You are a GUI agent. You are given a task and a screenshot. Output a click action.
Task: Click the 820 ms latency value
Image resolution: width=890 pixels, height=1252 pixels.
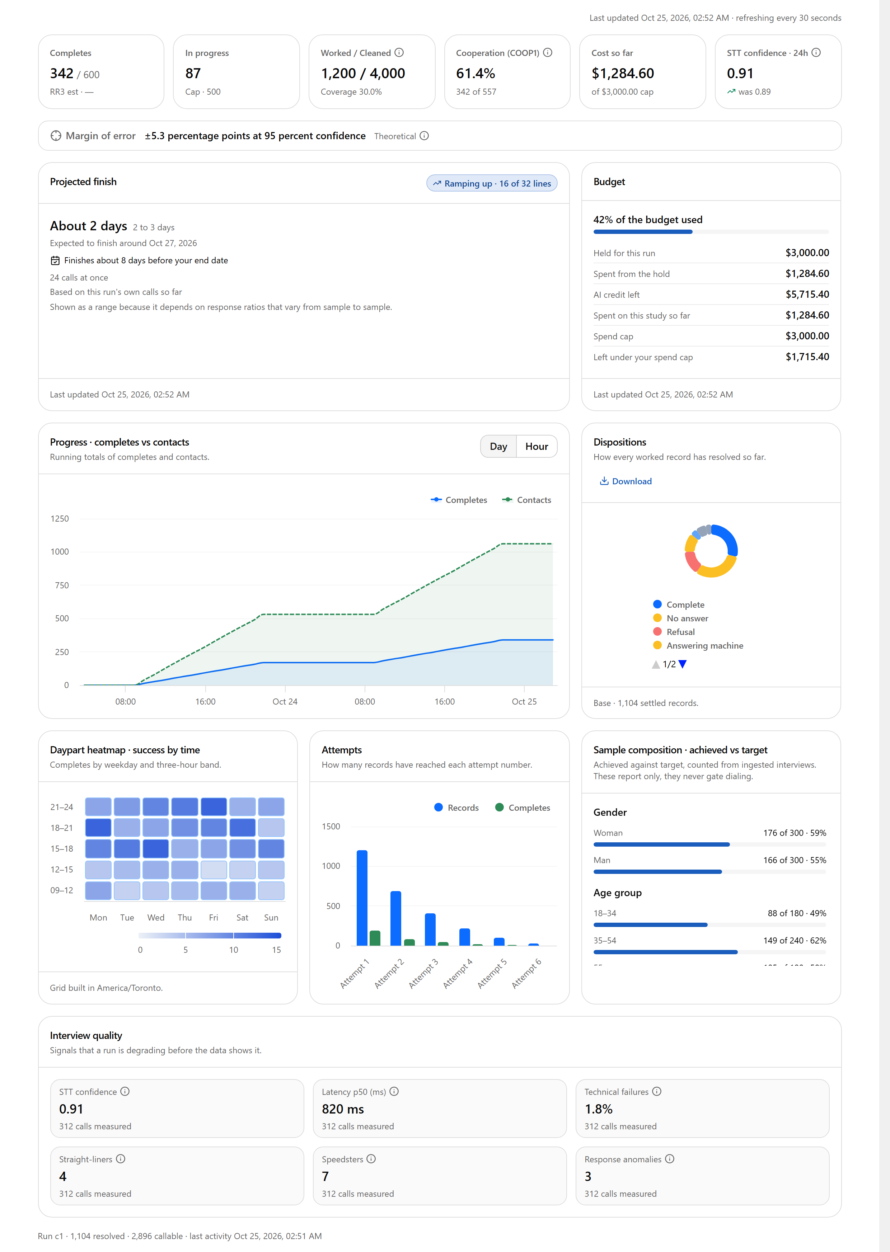[x=342, y=1109]
